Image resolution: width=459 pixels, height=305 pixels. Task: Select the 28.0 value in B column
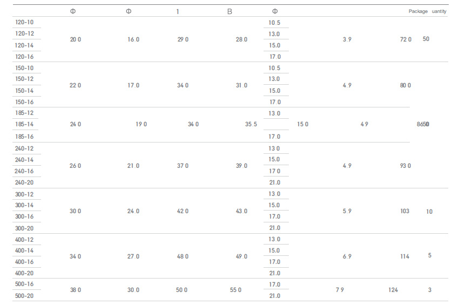pos(241,39)
